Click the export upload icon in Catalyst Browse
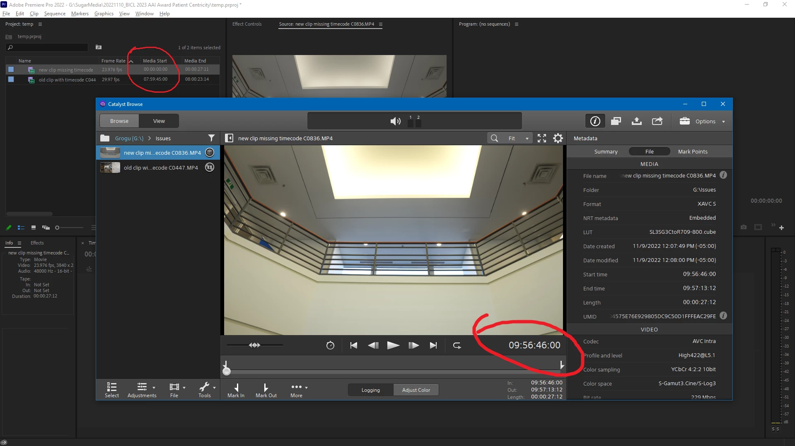This screenshot has height=446, width=795. click(x=637, y=121)
